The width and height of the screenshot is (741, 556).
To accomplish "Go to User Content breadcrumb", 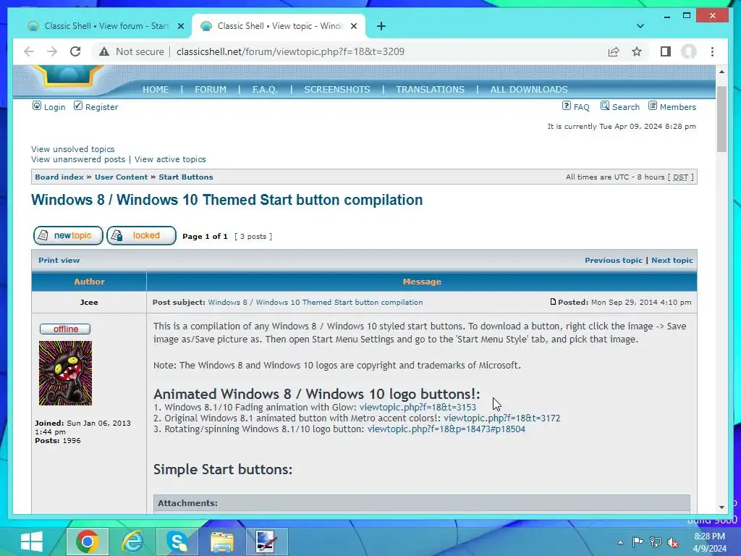I will click(x=121, y=177).
